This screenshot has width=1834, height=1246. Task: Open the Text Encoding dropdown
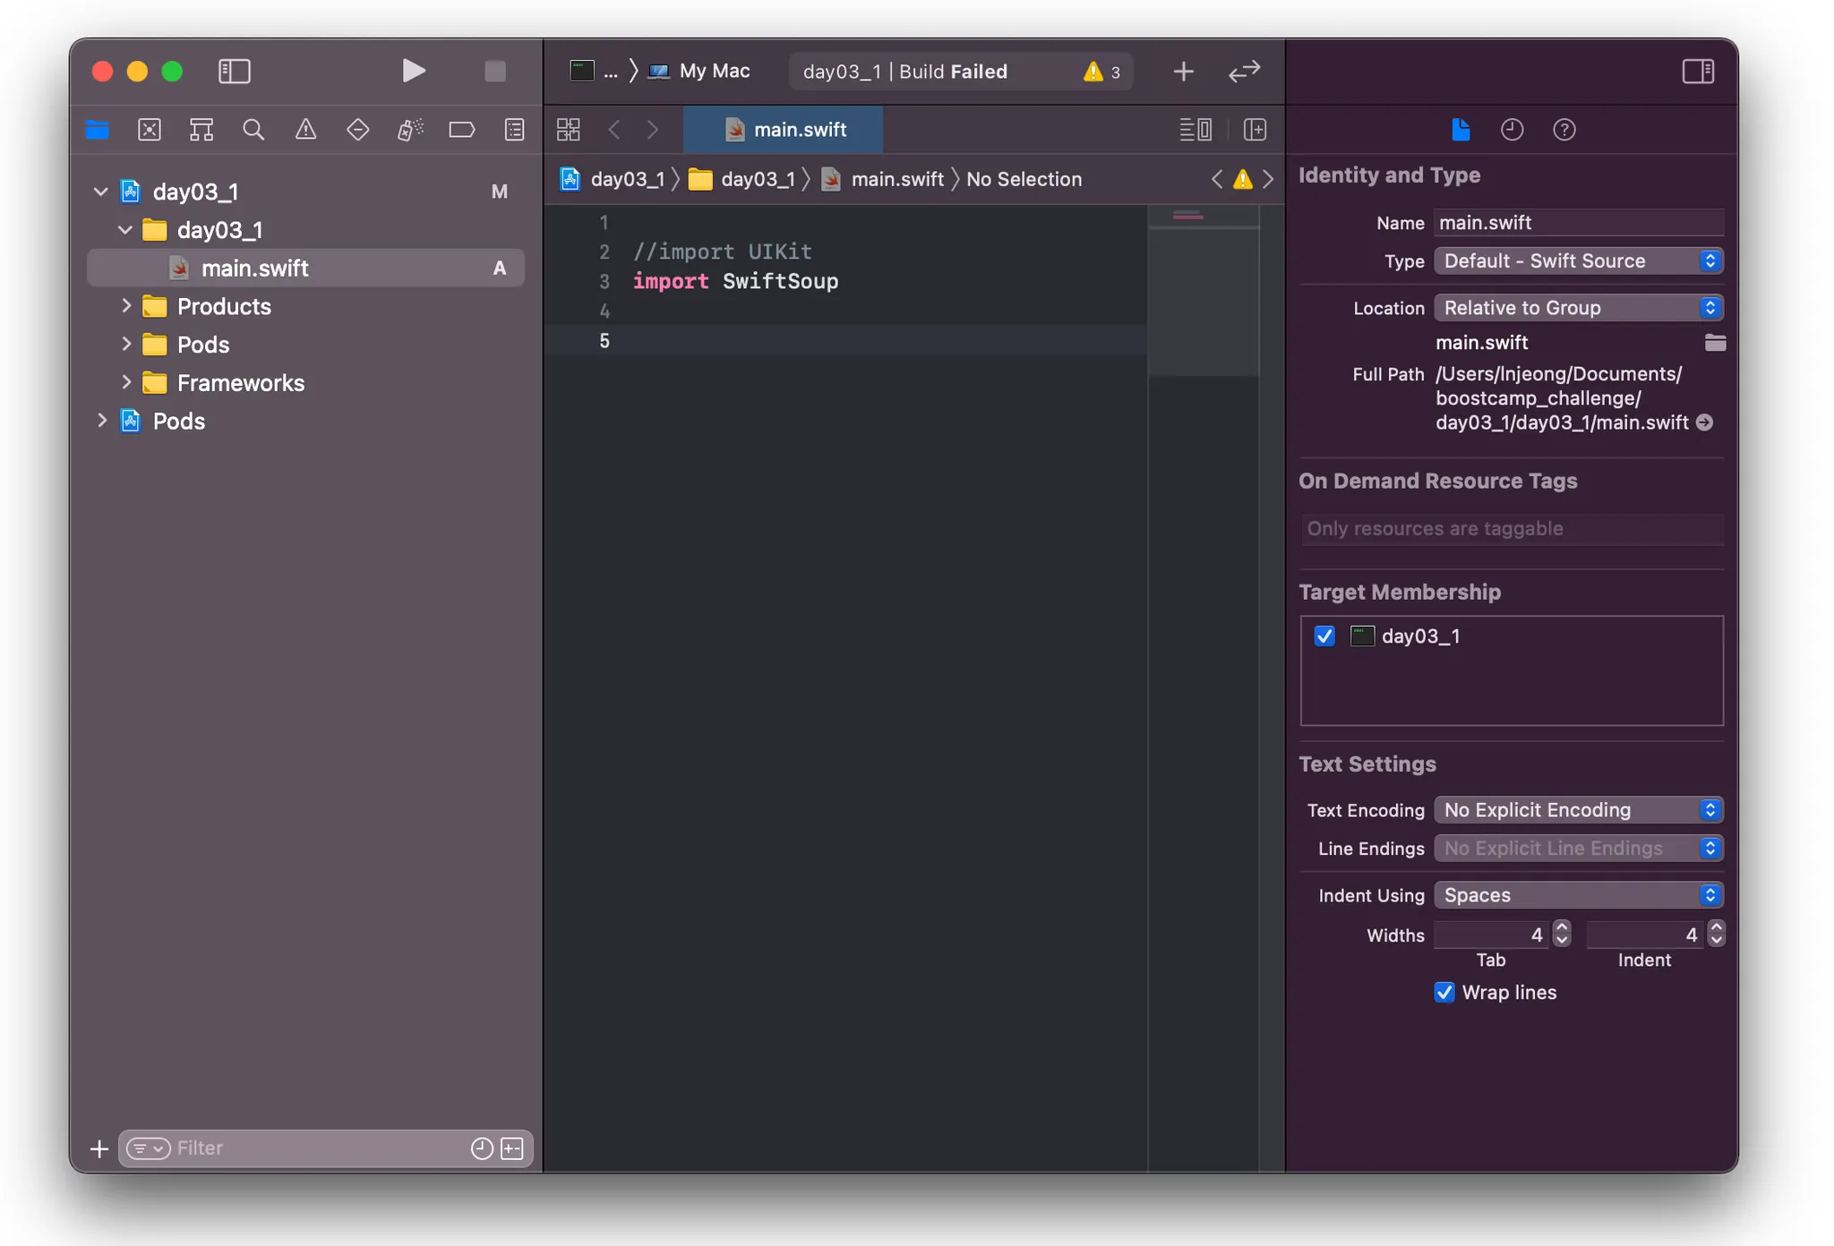point(1578,809)
